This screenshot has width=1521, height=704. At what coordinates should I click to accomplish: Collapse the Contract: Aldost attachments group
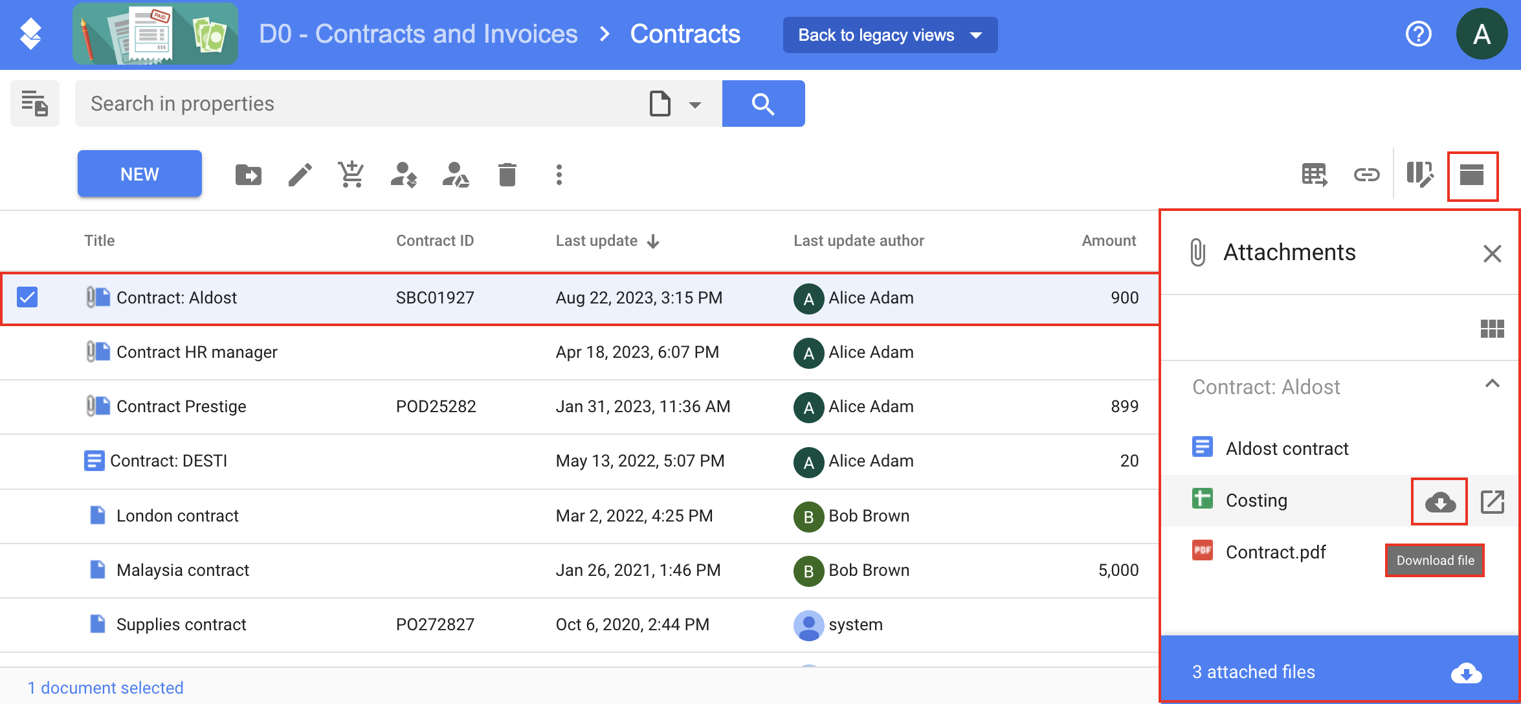(x=1492, y=384)
